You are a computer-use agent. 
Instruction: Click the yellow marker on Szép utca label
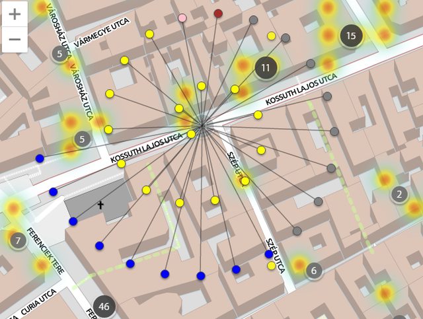245,181
